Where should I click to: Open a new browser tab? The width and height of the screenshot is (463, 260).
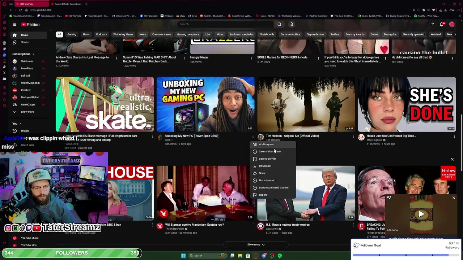pos(86,4)
